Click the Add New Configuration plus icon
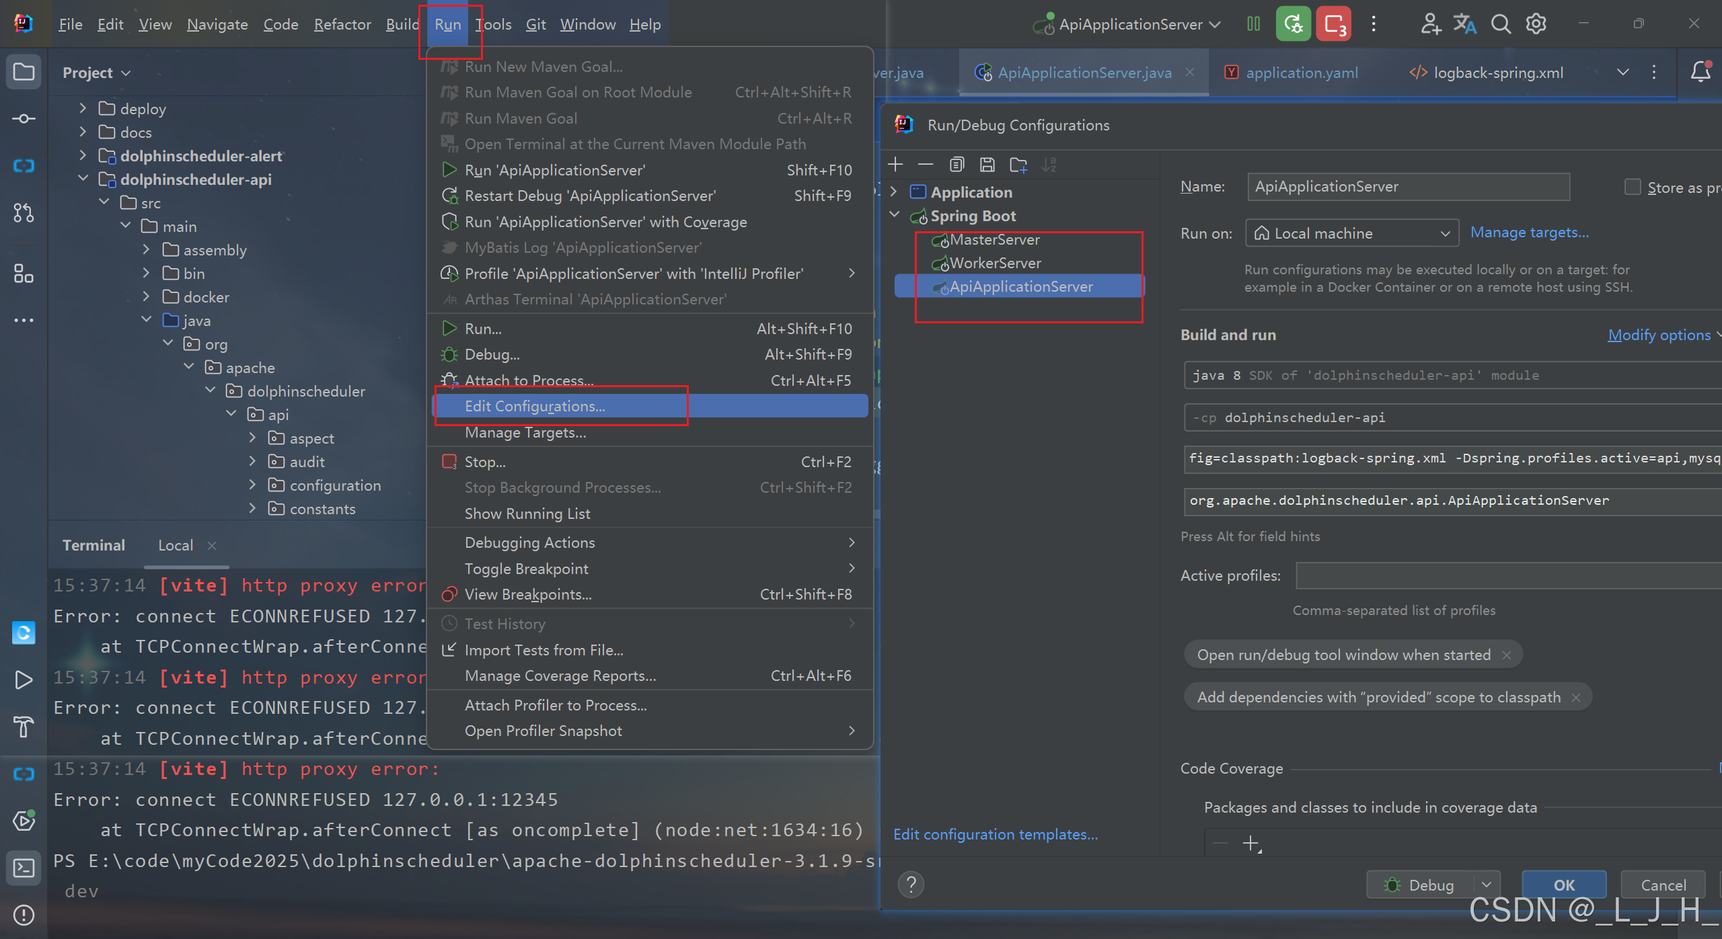 [895, 165]
